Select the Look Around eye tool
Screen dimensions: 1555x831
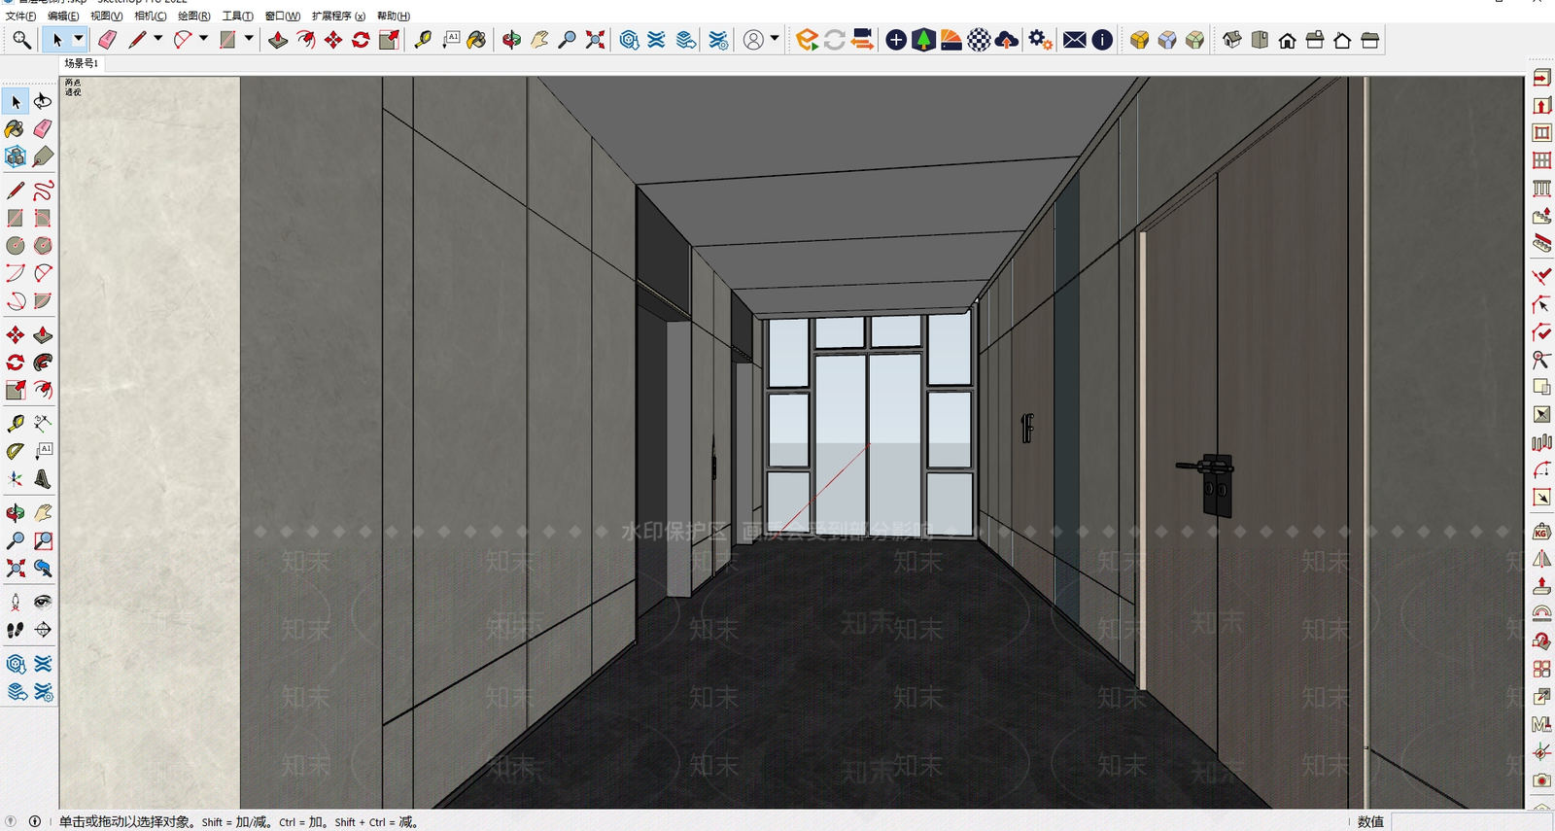[x=43, y=603]
